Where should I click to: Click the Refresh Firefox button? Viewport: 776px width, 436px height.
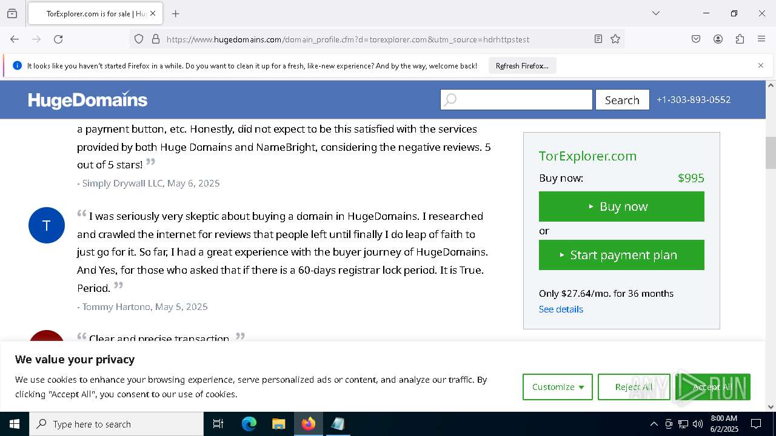[x=522, y=65]
